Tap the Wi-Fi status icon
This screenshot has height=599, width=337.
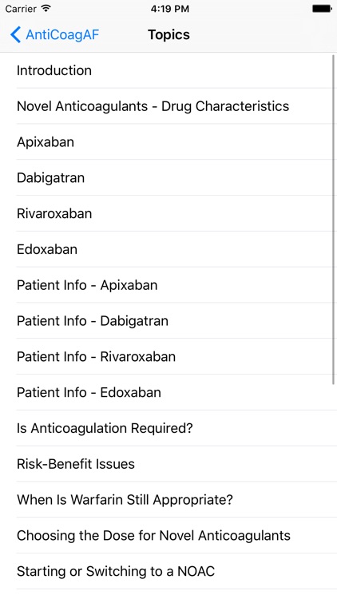click(46, 9)
